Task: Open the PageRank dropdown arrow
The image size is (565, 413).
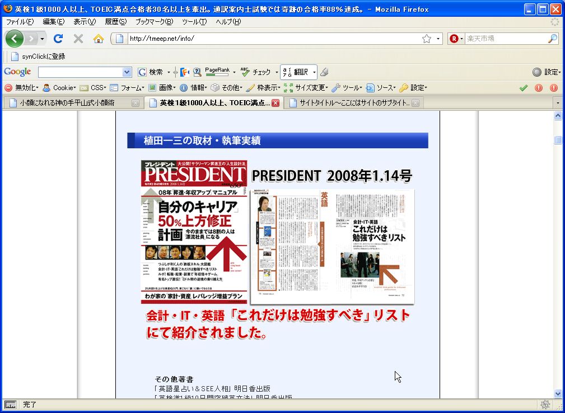Action: tap(234, 72)
